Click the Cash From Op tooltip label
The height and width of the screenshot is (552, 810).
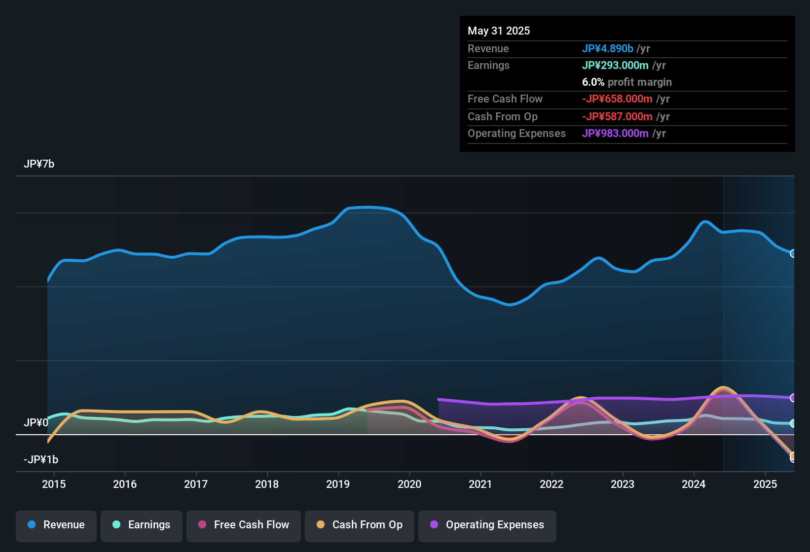[503, 117]
